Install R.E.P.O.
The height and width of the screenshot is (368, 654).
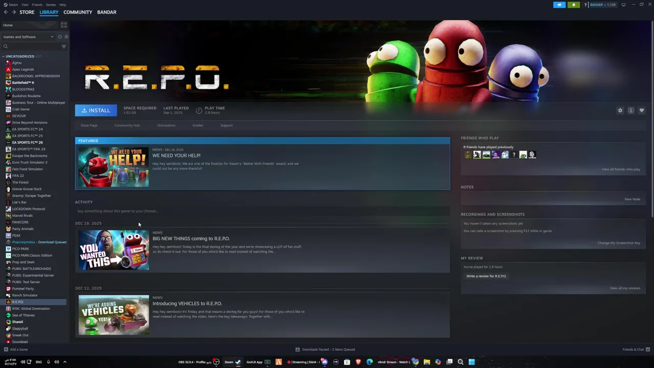96,110
